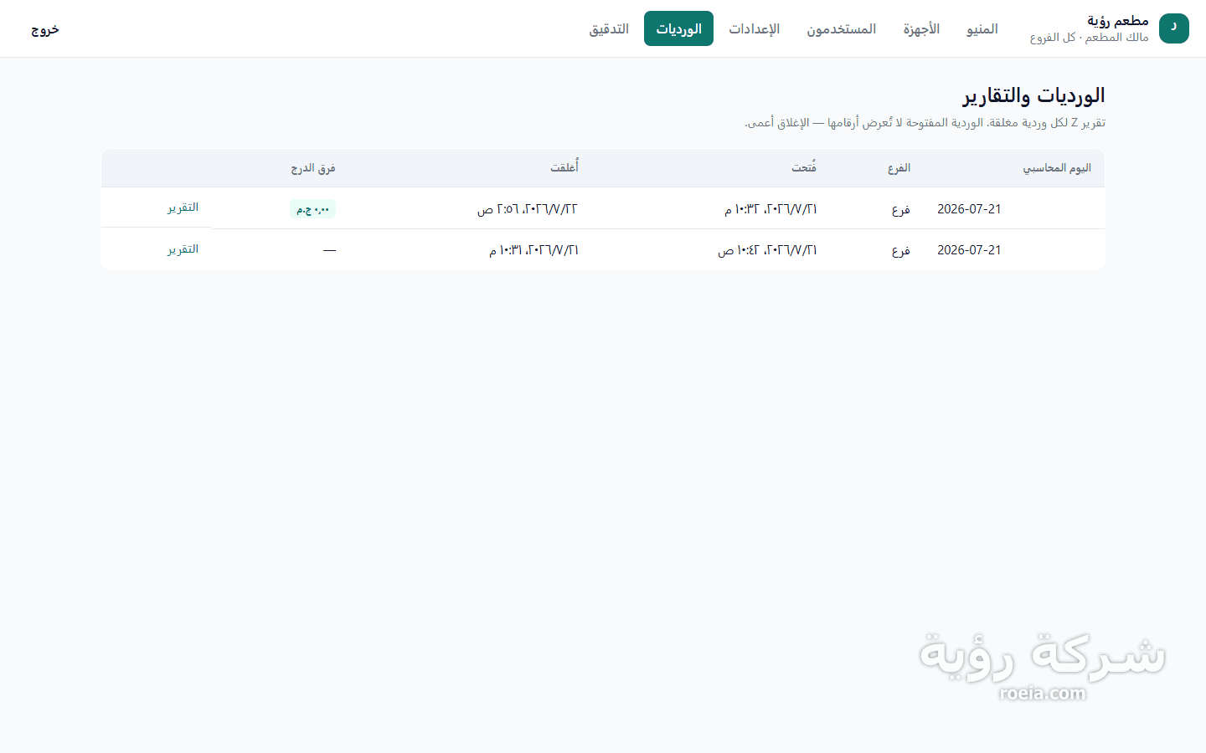The width and height of the screenshot is (1206, 753).
Task: Open the المستخدمون tab
Action: coord(841,28)
